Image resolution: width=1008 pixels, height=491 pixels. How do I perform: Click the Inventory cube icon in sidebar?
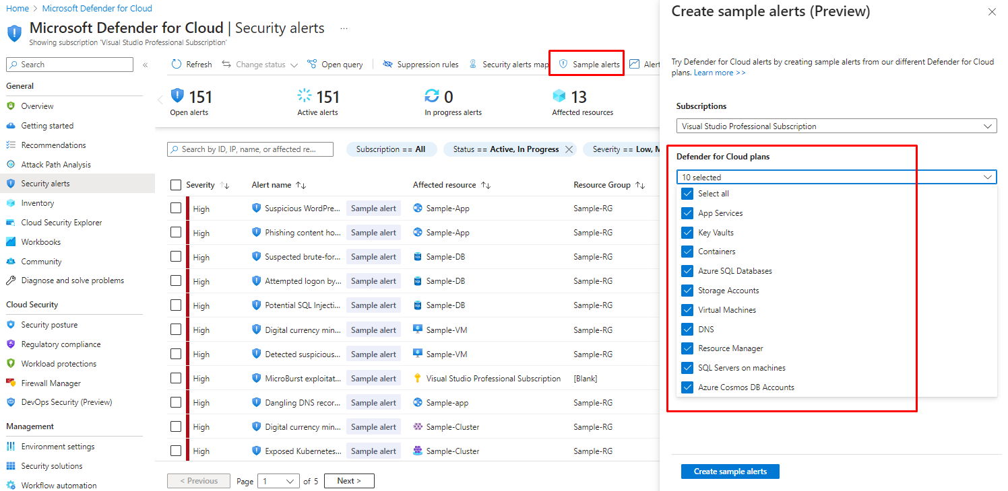tap(11, 203)
